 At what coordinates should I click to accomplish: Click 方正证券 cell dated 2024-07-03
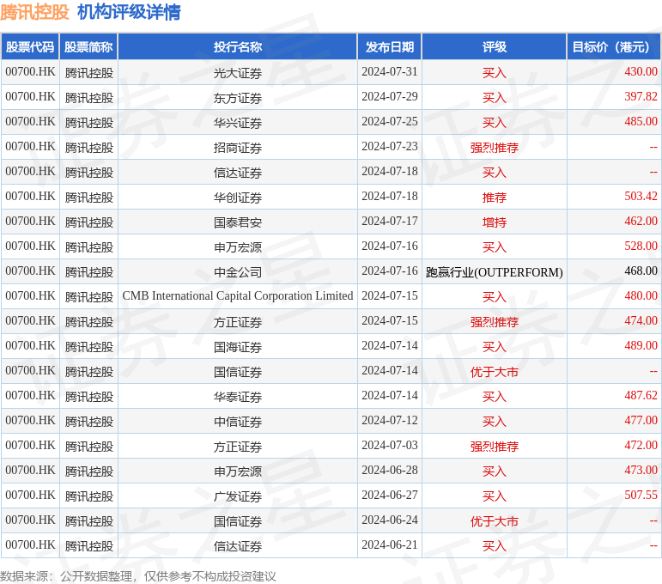point(238,447)
